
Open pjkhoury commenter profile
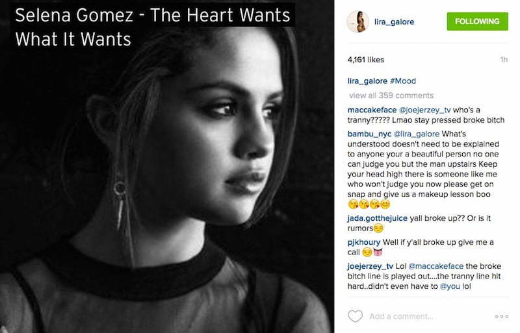(364, 242)
